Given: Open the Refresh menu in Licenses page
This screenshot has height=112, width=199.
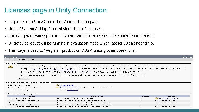Looking at the screenshot, I should (x=23, y=59).
